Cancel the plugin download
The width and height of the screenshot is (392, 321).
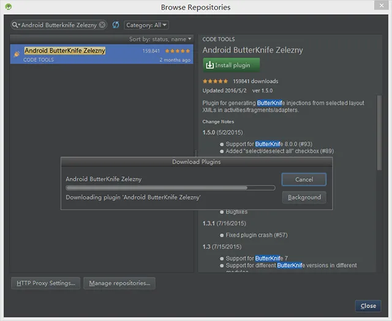click(x=304, y=179)
